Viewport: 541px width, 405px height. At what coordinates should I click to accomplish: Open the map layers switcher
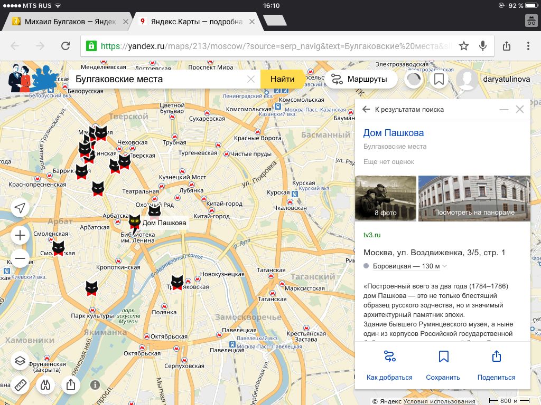pos(20,361)
